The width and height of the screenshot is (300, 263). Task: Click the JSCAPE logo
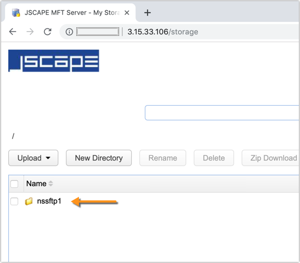click(x=53, y=60)
